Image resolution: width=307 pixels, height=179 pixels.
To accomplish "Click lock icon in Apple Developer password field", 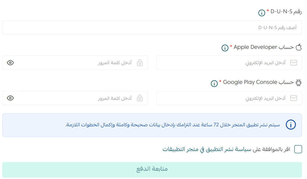I will pos(140,63).
